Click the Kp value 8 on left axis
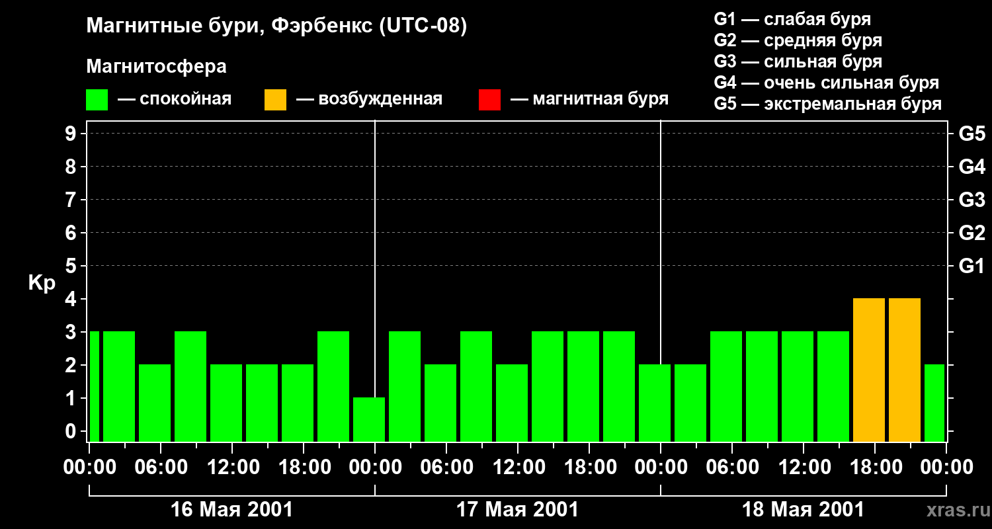 pos(72,167)
